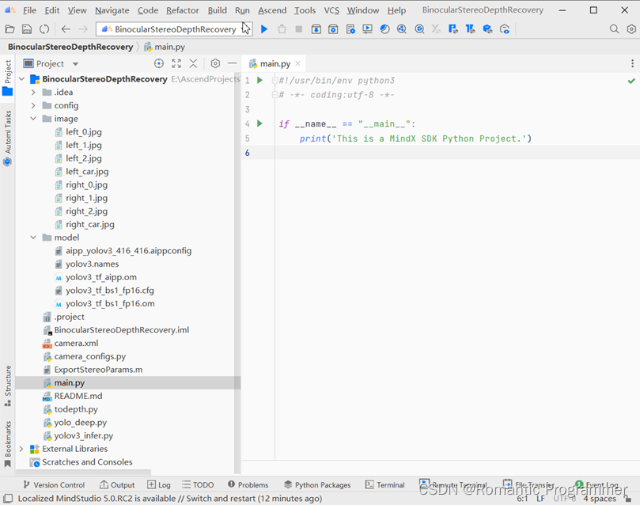
Task: Toggle the Structure side tool window
Action: click(x=8, y=386)
